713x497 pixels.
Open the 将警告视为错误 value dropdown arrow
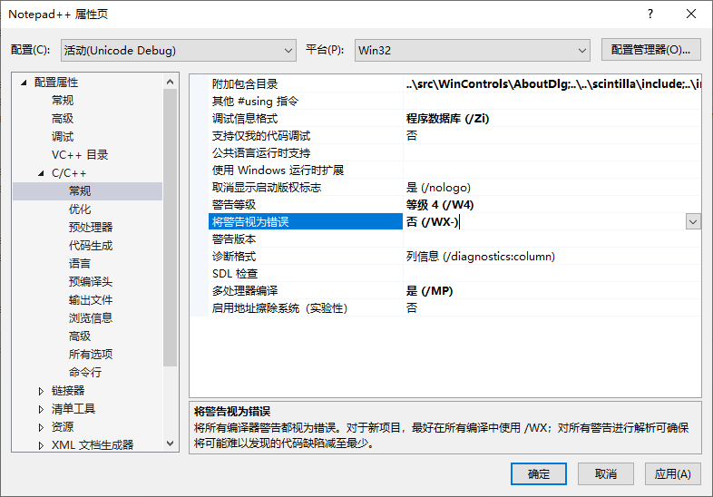click(x=693, y=222)
